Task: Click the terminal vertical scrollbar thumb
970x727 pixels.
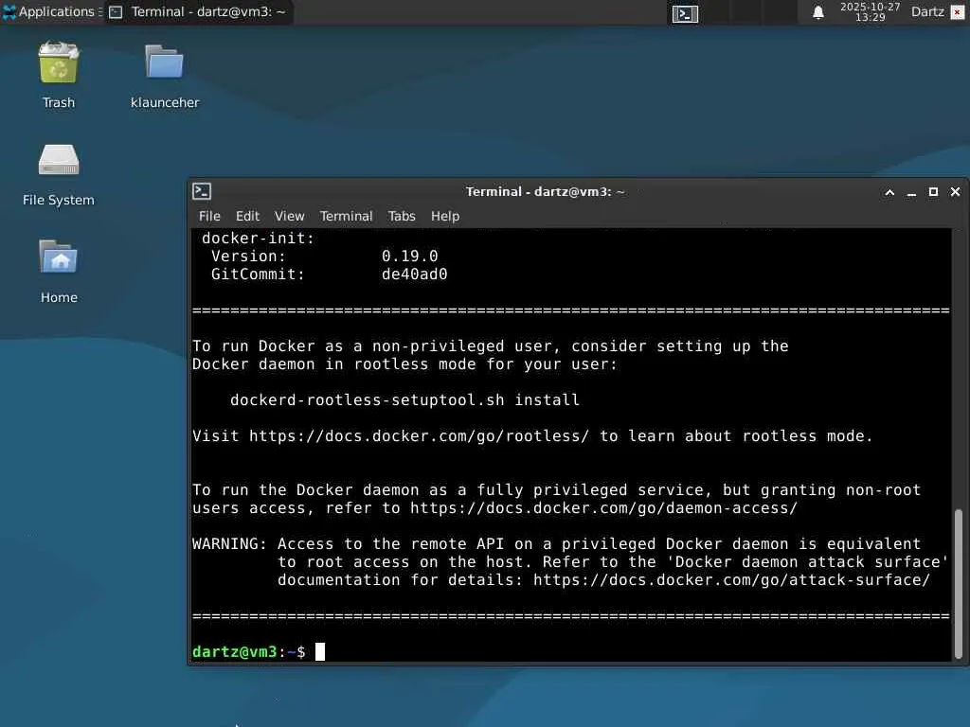Action: pos(959,583)
